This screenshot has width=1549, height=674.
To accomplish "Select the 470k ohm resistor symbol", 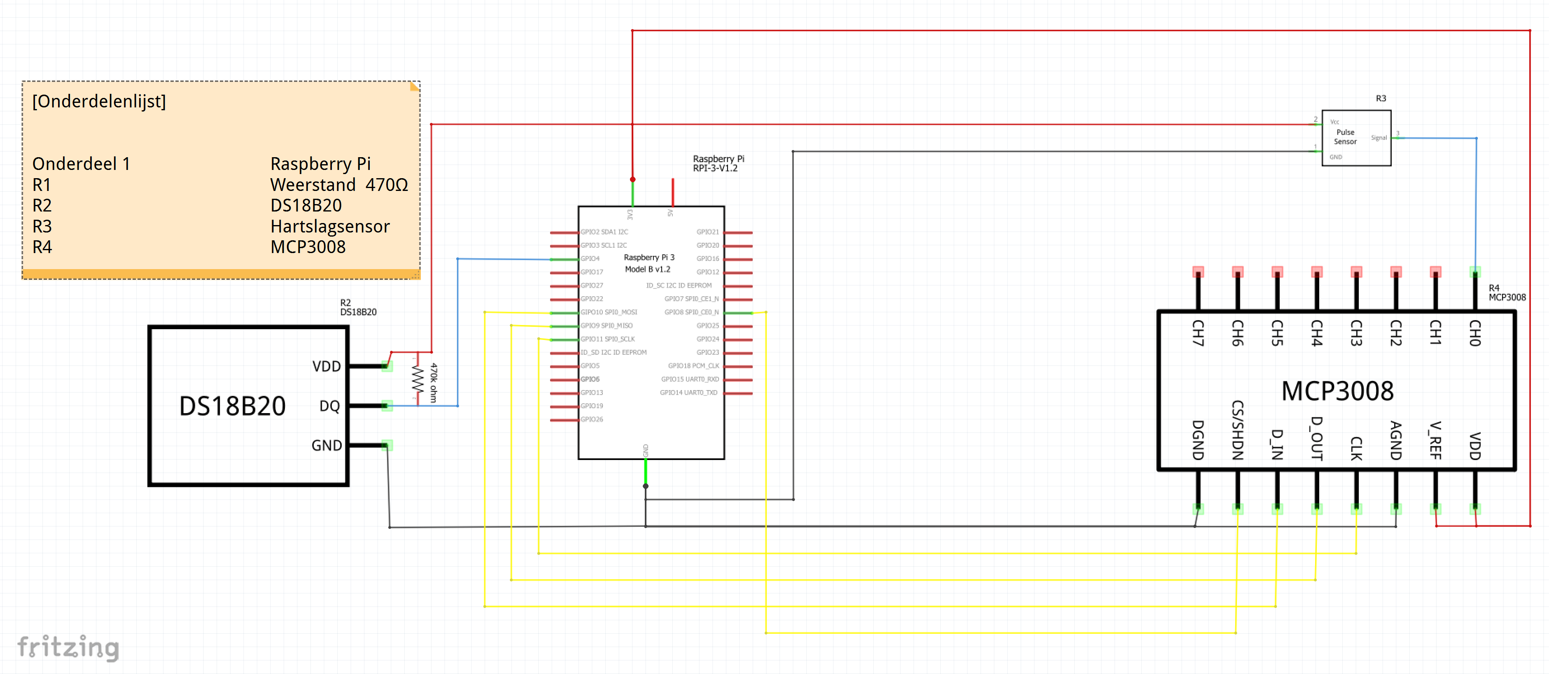I will pos(418,379).
